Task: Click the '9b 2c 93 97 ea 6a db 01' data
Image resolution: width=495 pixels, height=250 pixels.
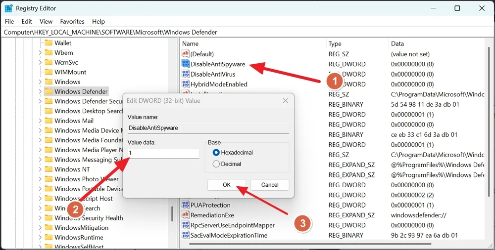Action: click(x=424, y=235)
